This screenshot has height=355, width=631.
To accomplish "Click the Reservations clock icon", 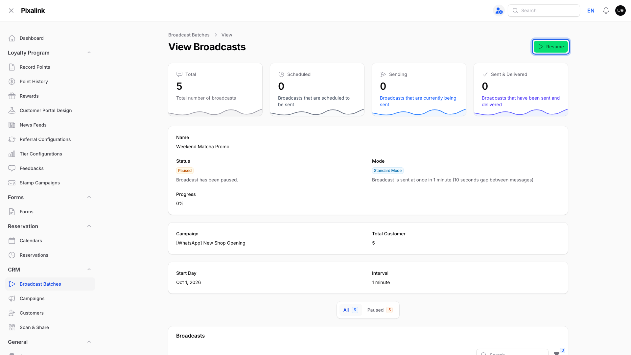I will tap(12, 255).
